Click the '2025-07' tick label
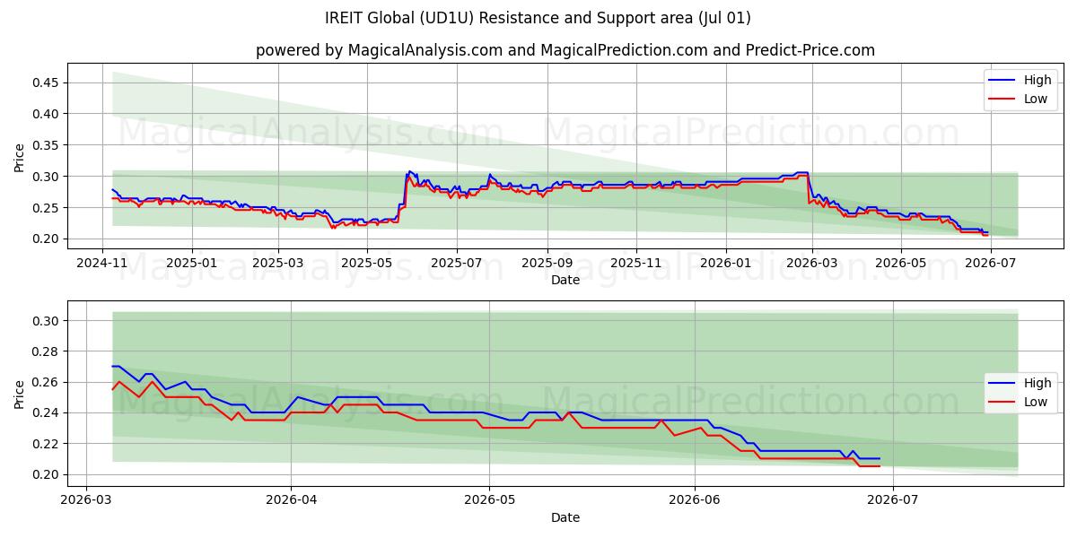 [x=456, y=263]
